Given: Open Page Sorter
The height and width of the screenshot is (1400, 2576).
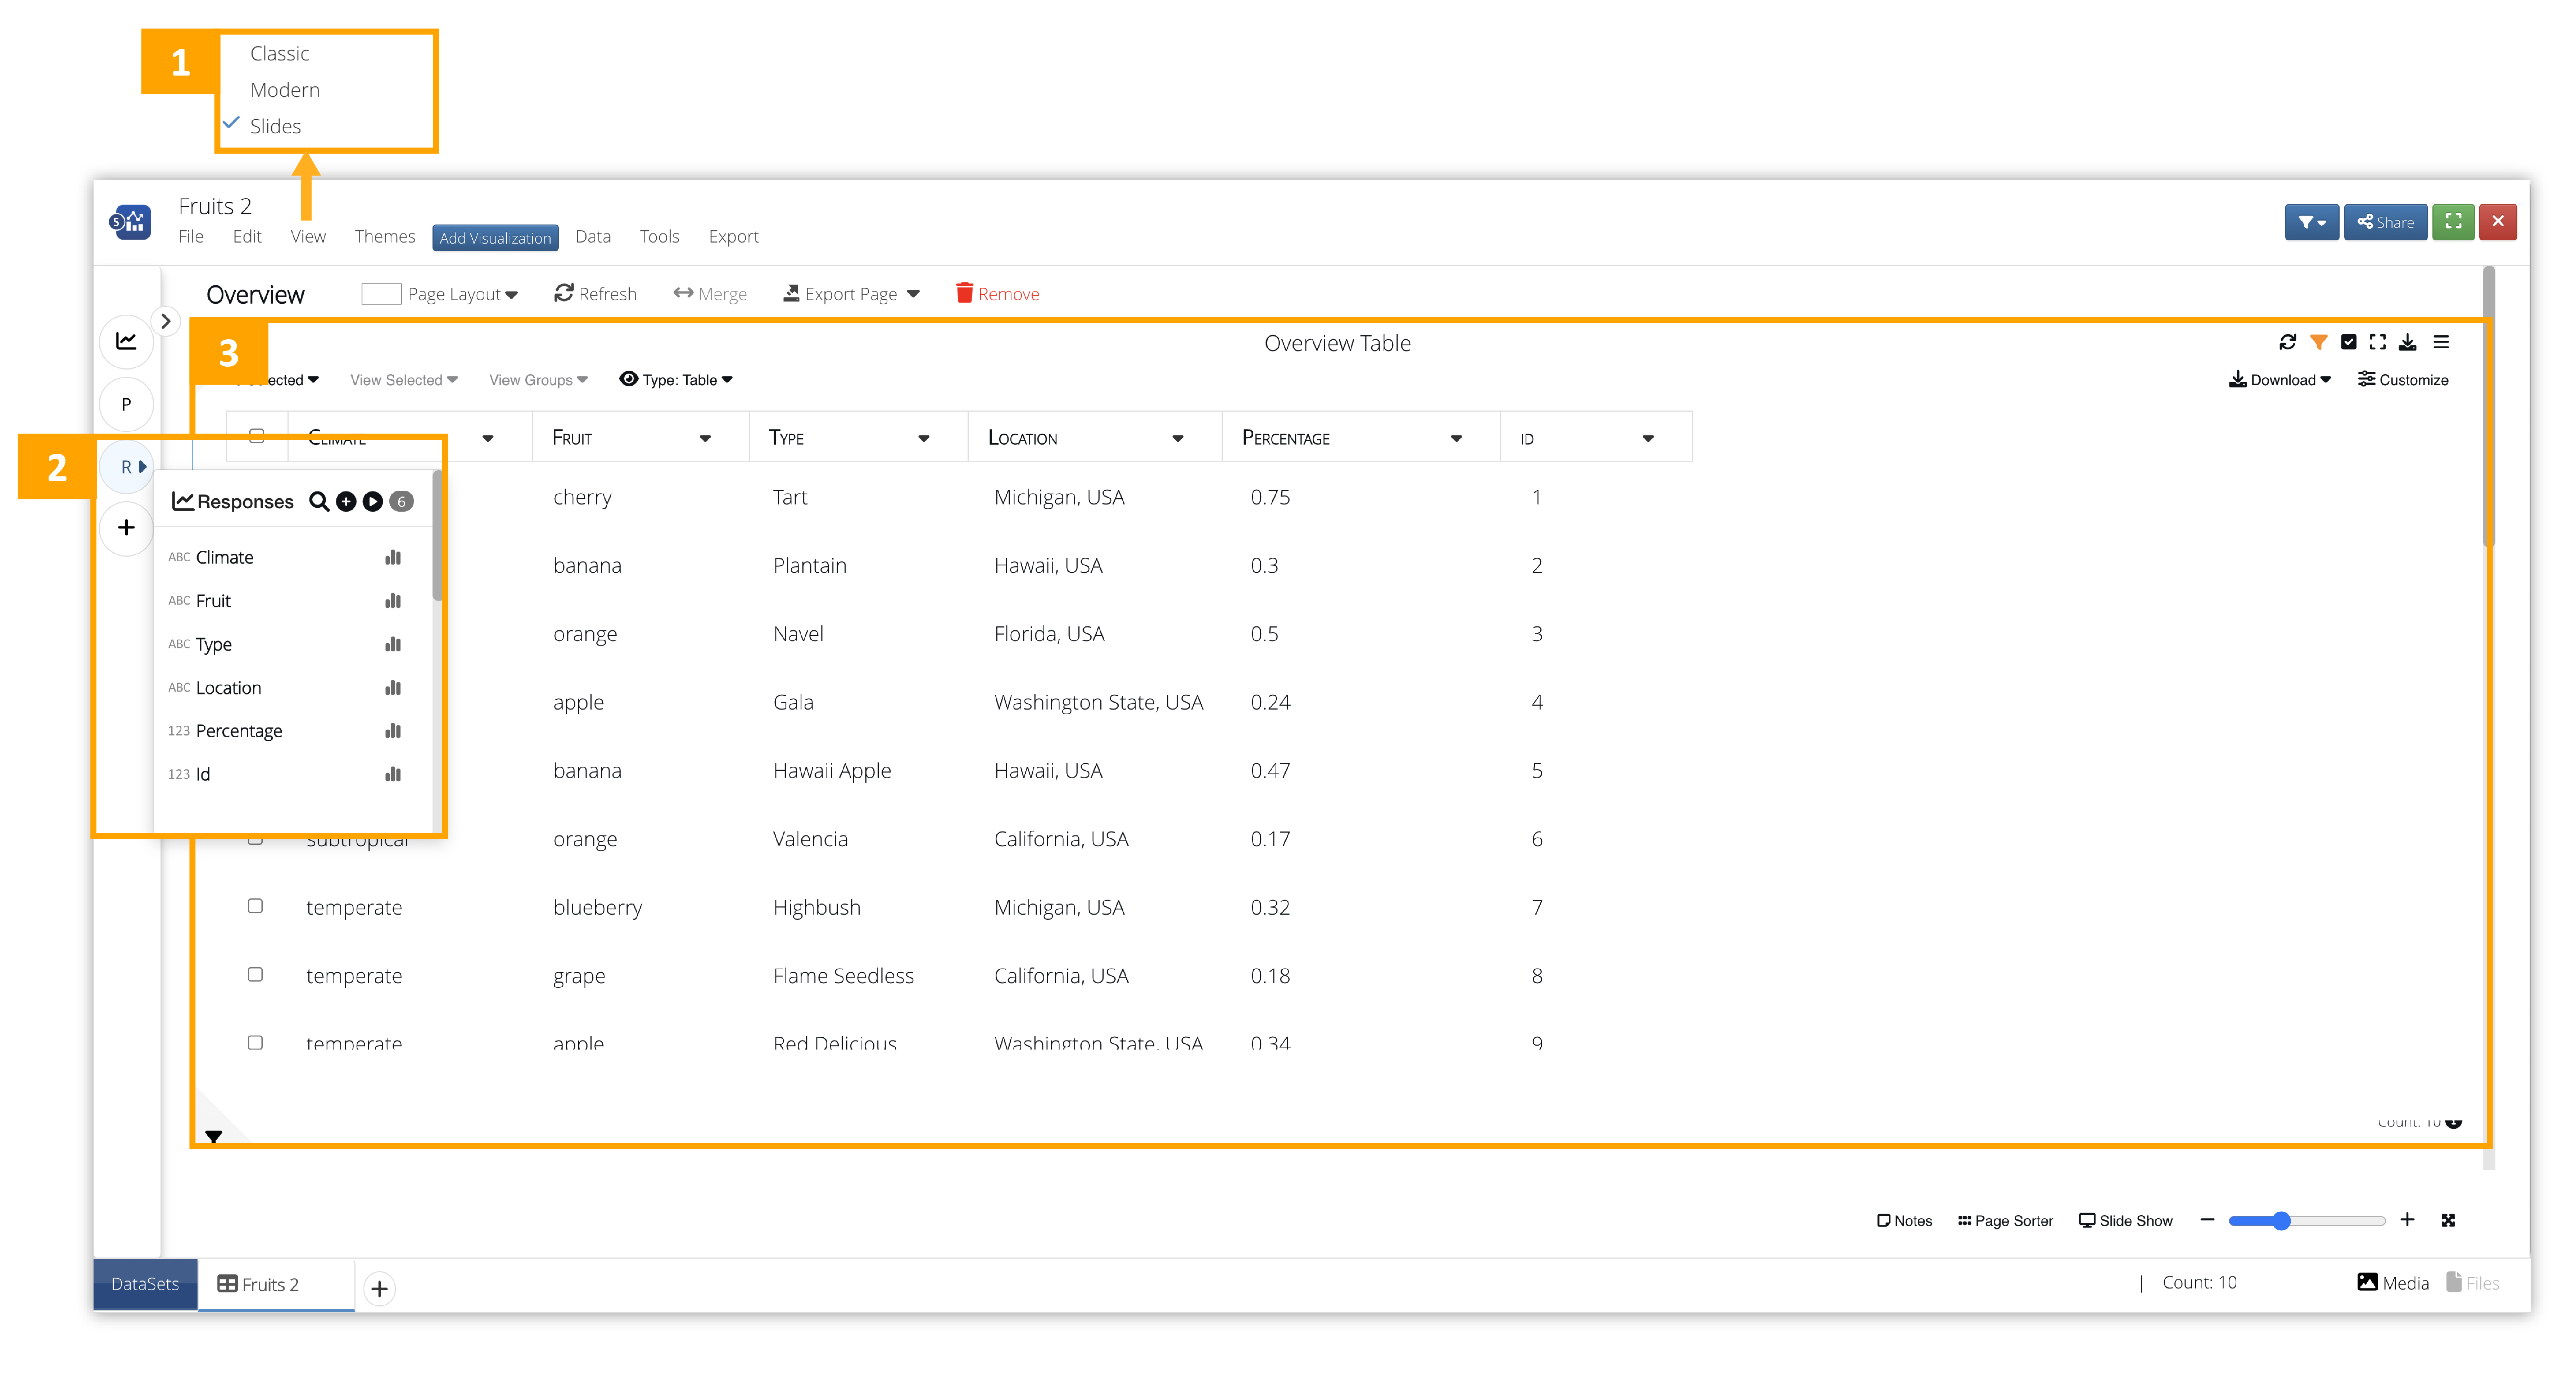Looking at the screenshot, I should point(2005,1221).
